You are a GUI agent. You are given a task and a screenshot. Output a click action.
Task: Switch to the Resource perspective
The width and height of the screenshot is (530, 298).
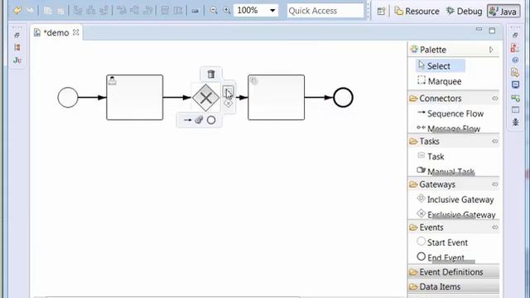(417, 11)
